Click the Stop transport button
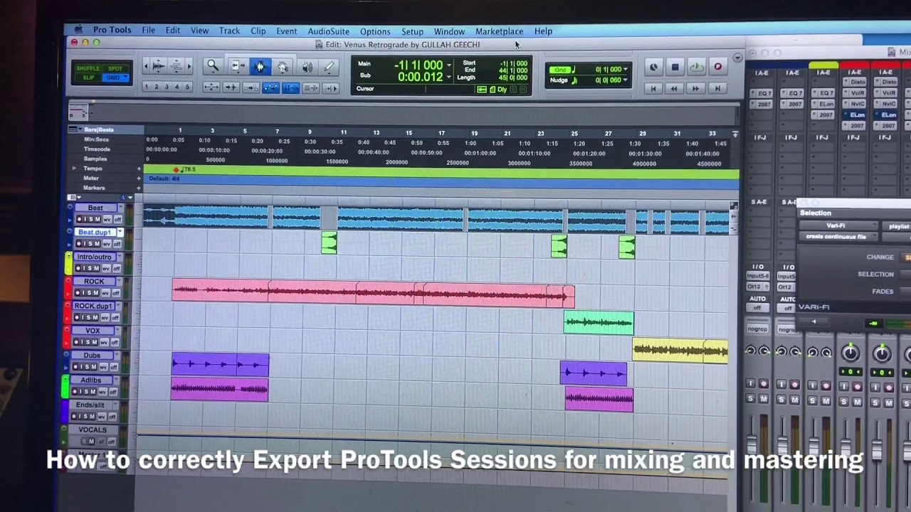This screenshot has height=512, width=911. click(675, 67)
